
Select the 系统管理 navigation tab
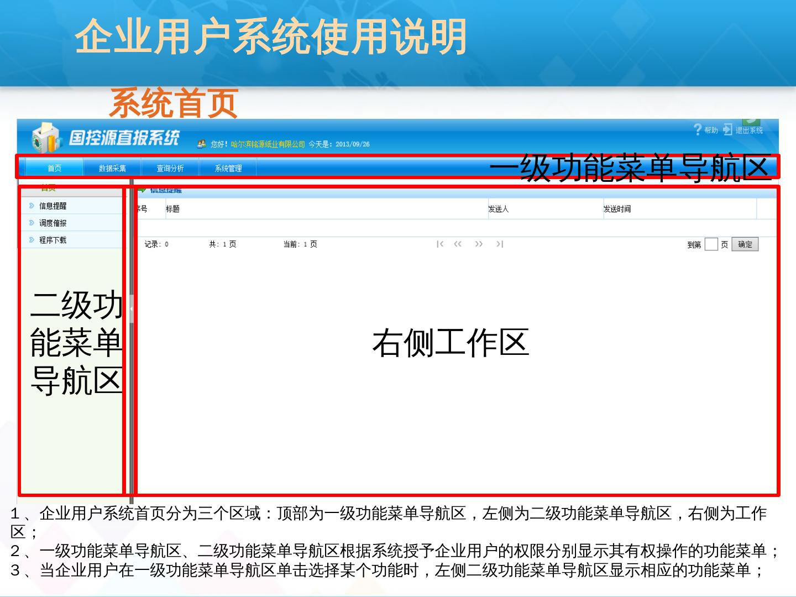tap(228, 168)
